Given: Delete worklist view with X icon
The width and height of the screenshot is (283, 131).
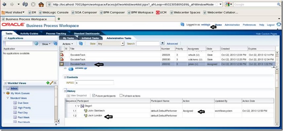Looking at the screenshot, I should pos(55,83).
